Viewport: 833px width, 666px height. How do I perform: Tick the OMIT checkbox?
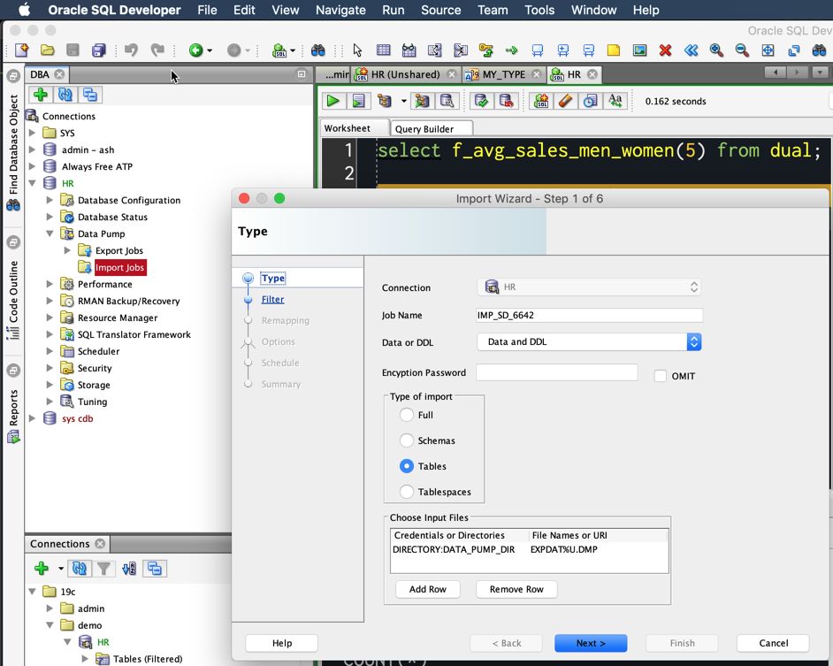(661, 376)
